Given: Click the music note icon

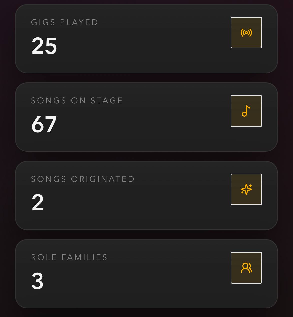Looking at the screenshot, I should 246,111.
